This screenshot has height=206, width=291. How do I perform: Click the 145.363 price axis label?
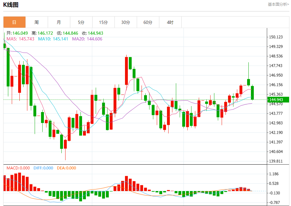click(276, 94)
